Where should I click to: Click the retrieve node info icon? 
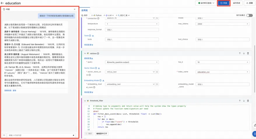(x=98, y=54)
